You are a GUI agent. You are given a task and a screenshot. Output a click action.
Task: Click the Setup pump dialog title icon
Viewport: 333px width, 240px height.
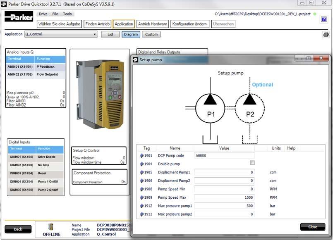[135, 60]
